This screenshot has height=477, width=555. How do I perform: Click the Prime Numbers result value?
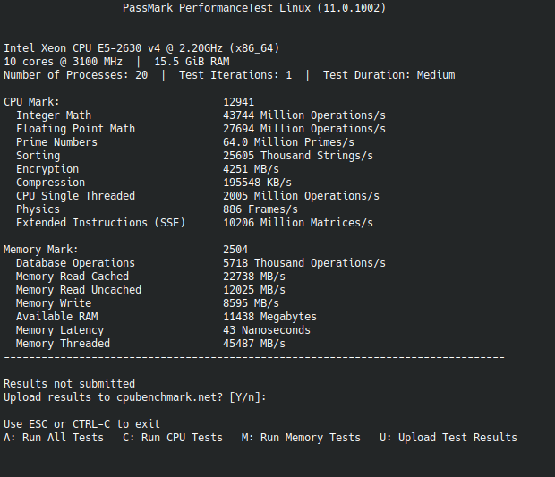pyautogui.click(x=288, y=142)
